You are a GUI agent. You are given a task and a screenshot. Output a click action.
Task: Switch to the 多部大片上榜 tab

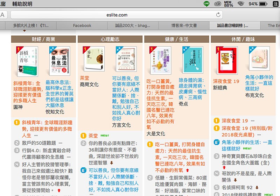[31, 26]
